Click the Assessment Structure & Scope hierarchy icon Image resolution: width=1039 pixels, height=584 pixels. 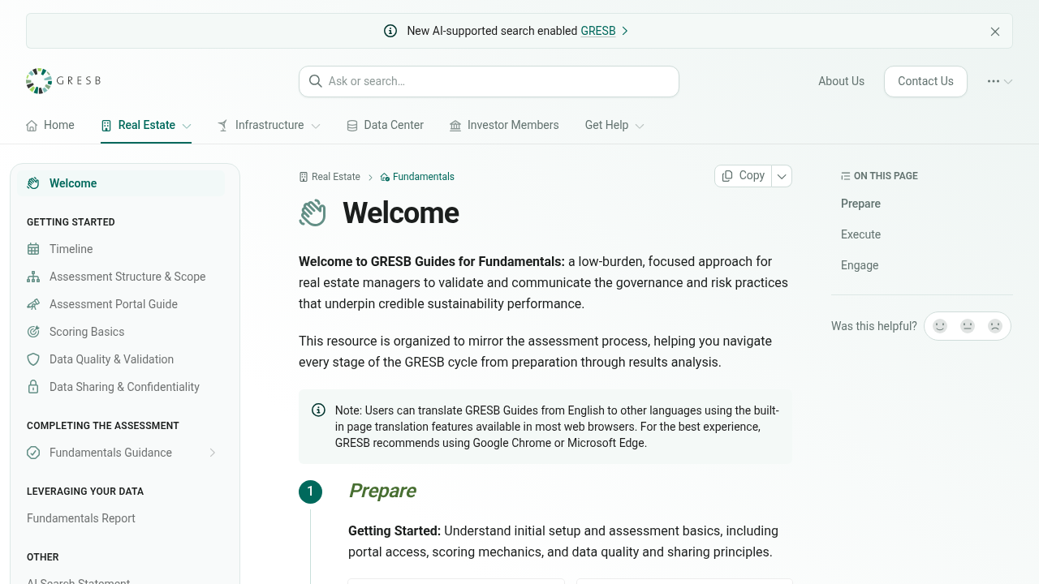coord(33,277)
